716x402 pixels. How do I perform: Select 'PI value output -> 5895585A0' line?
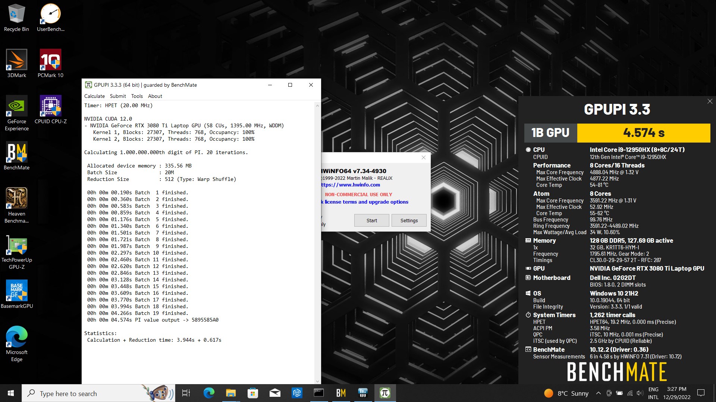click(177, 320)
